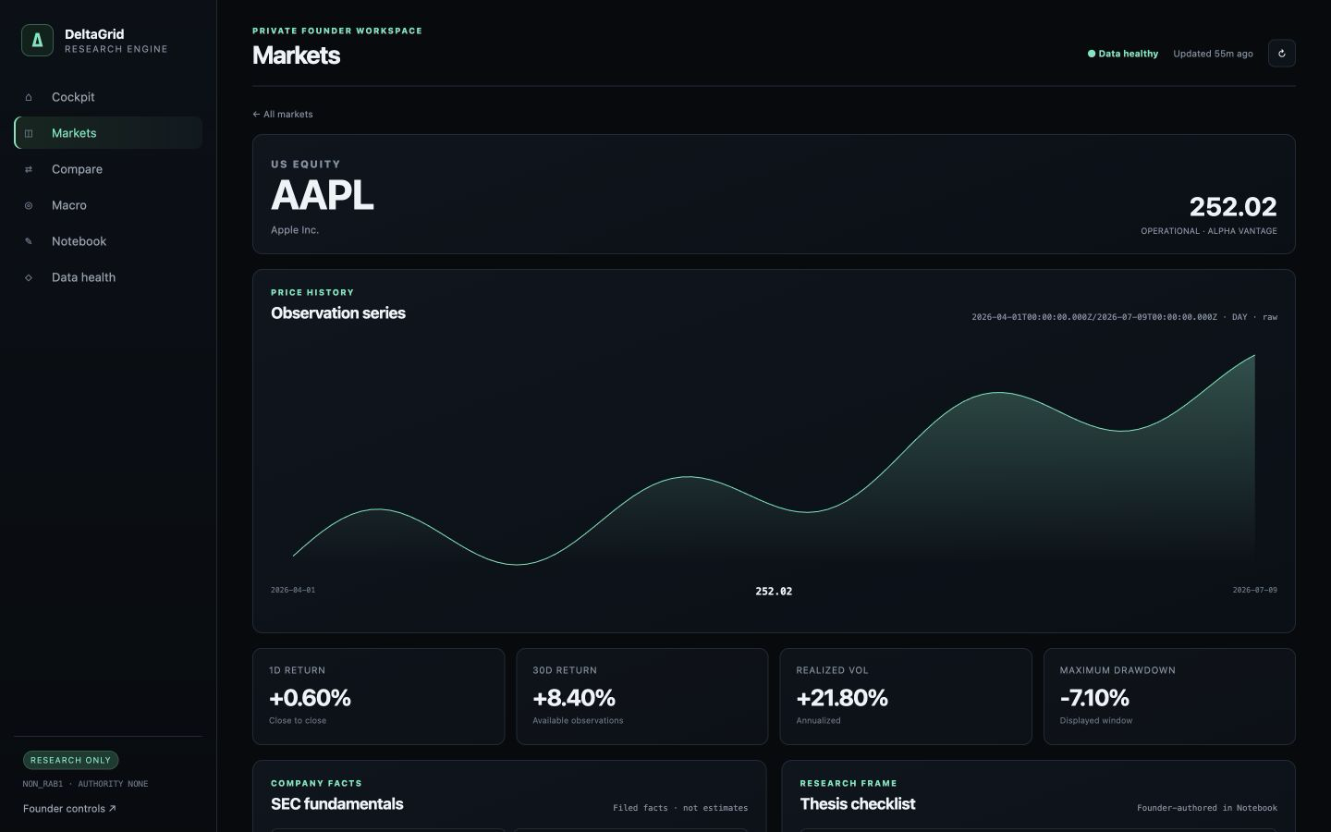This screenshot has width=1331, height=832.
Task: Click the Thesis checklist heading
Action: coord(858,804)
